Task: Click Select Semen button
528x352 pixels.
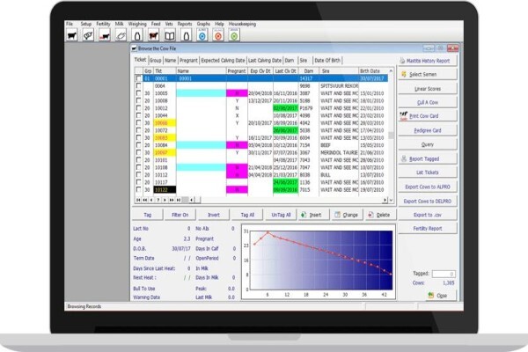Action: click(x=428, y=75)
